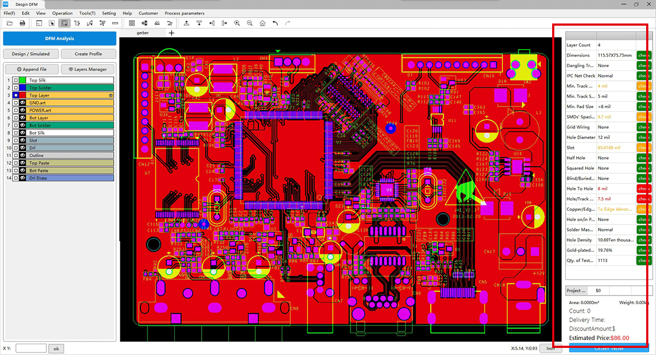This screenshot has width=656, height=355.
Task: Click the X Y coordinate input field
Action: [31, 348]
